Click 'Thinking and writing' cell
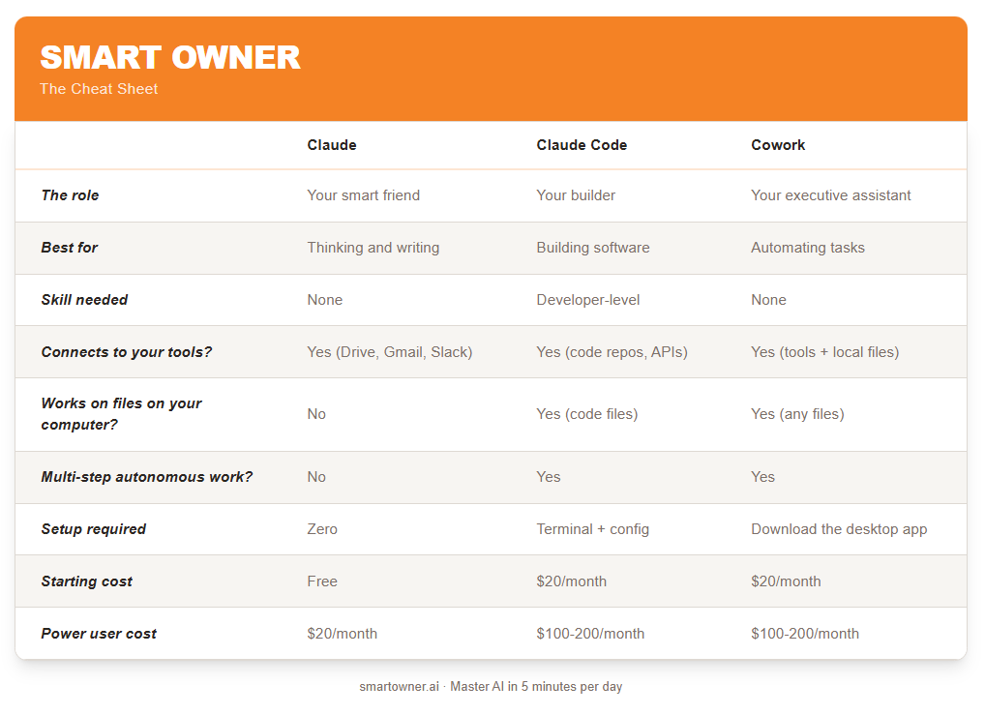Image resolution: width=985 pixels, height=715 pixels. tap(373, 248)
